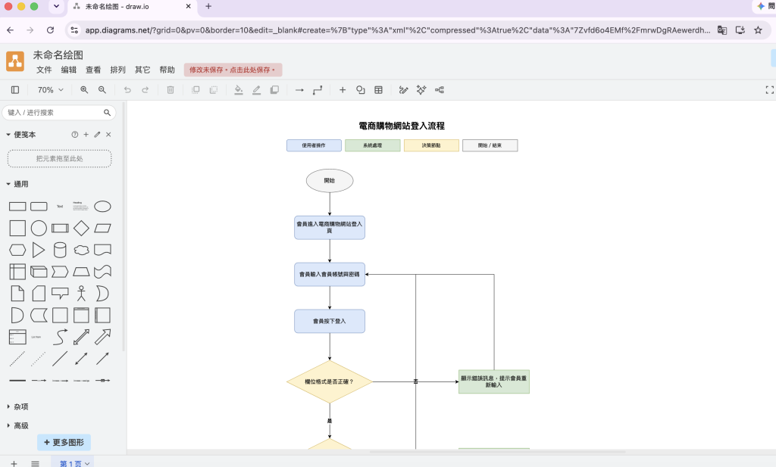Select the cylinder shape in palette

point(60,250)
